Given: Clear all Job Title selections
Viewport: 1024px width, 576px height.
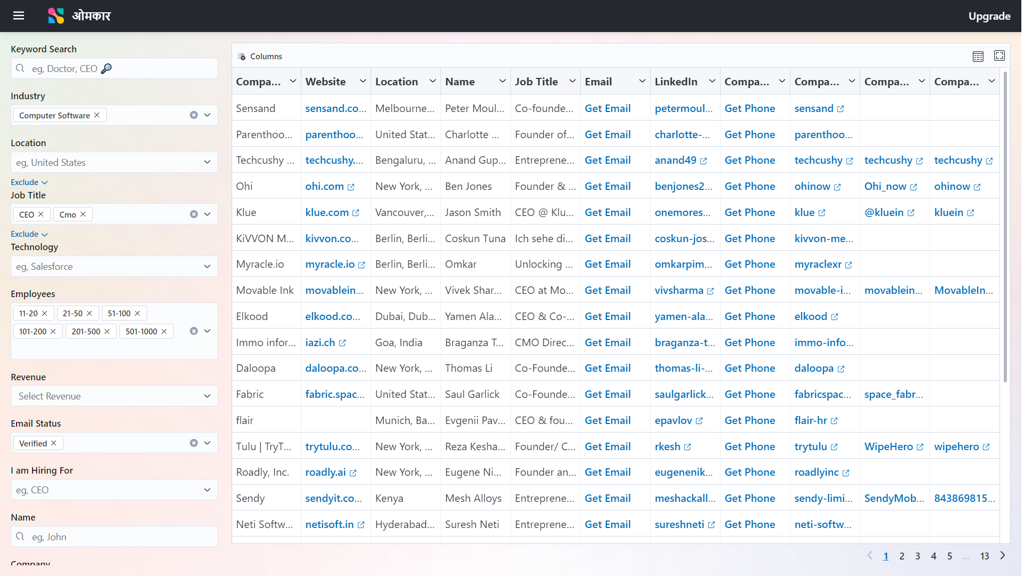Looking at the screenshot, I should pos(194,214).
